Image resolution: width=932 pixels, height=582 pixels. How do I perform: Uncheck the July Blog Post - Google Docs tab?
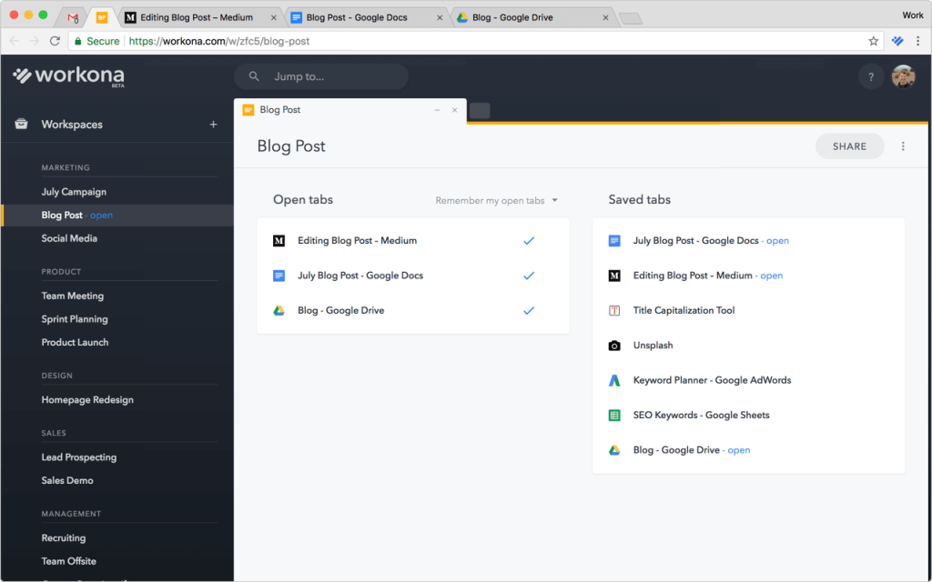[529, 276]
